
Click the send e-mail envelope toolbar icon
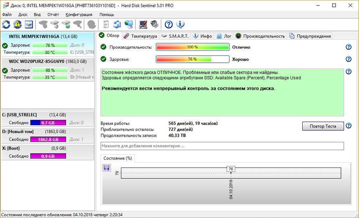tap(117, 24)
